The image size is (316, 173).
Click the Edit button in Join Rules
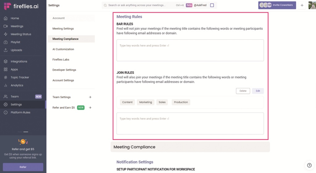click(258, 91)
